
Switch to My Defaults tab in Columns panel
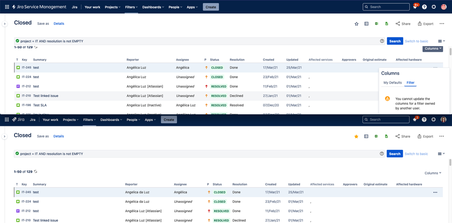392,83
